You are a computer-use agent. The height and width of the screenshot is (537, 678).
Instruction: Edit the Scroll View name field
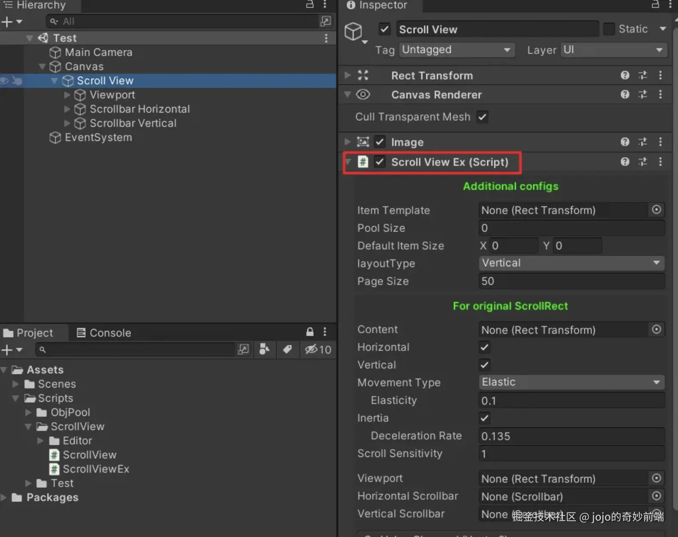point(497,29)
